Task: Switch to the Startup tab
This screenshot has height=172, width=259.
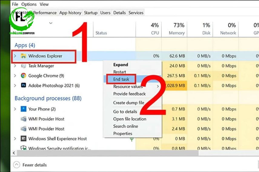Action: (91, 13)
